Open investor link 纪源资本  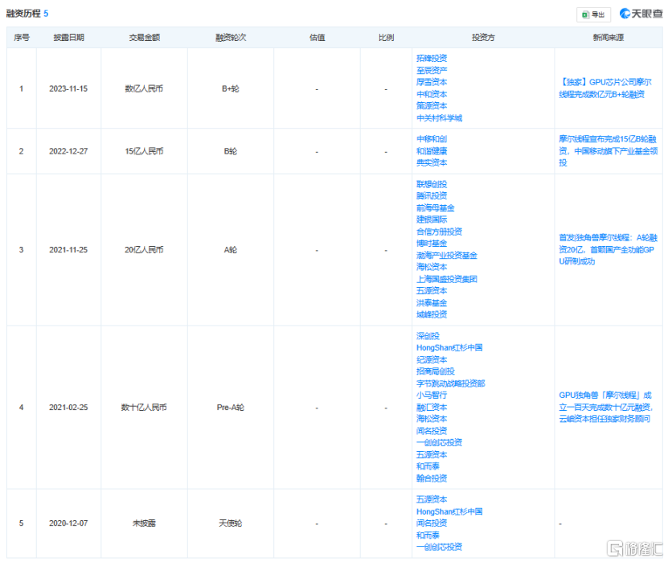(432, 359)
